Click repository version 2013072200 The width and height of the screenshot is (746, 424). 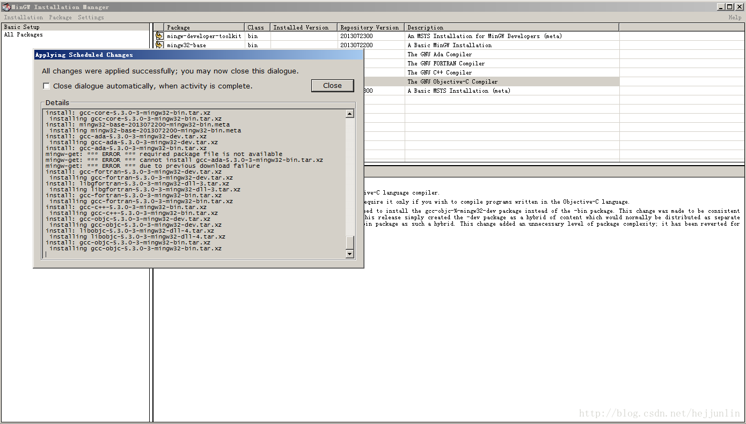356,45
